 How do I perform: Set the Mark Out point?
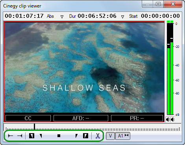(x=85, y=136)
